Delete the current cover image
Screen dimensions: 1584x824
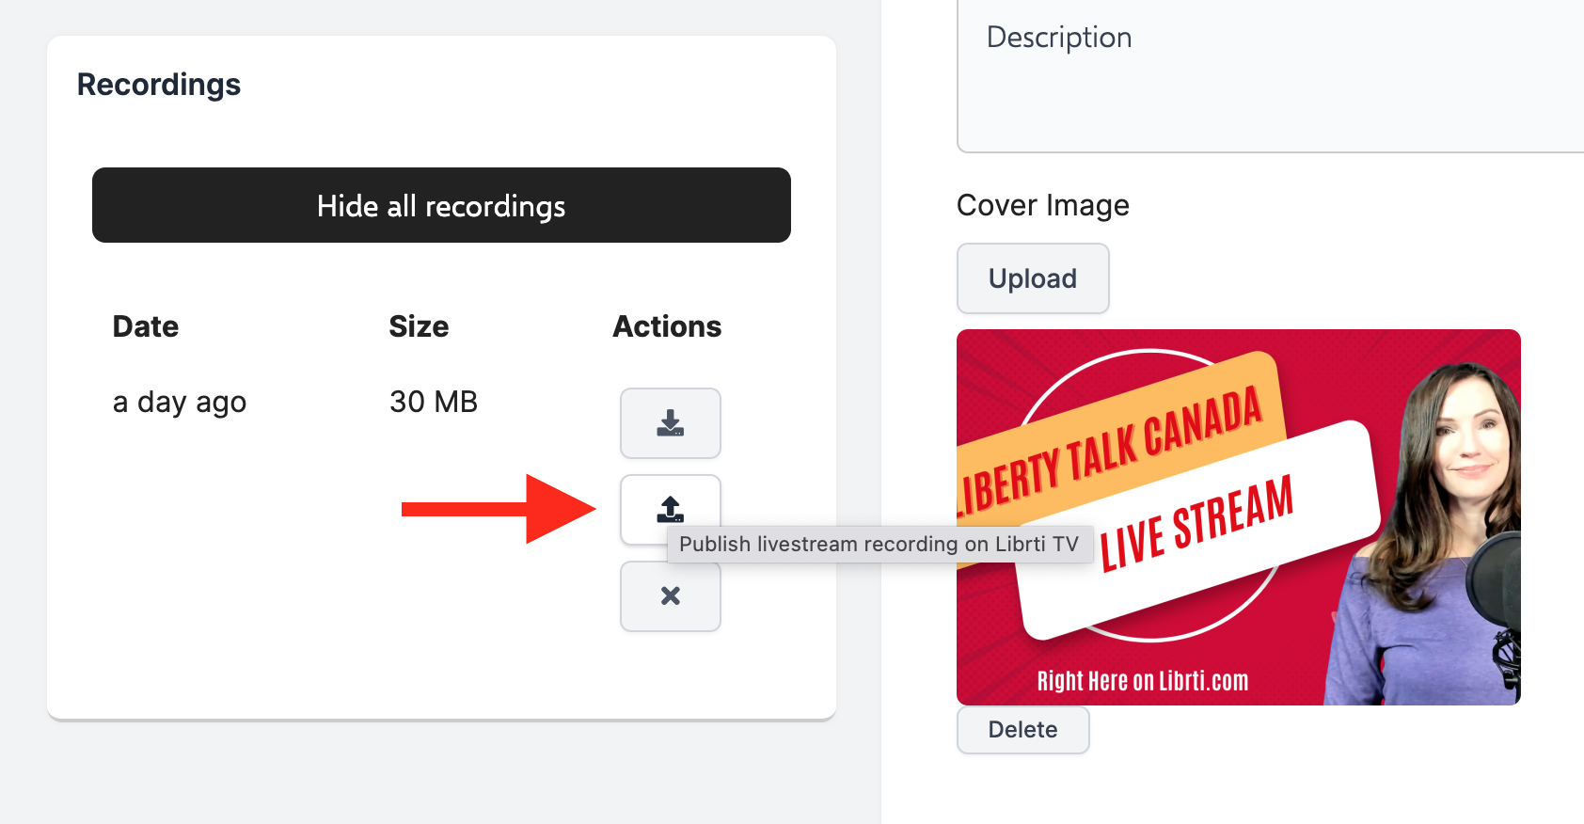(x=1022, y=730)
